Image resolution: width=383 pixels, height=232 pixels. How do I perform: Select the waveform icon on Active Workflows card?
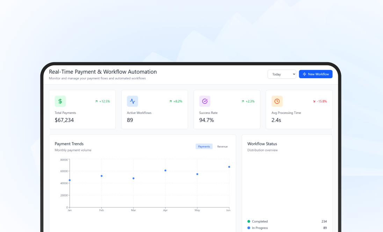tap(132, 101)
